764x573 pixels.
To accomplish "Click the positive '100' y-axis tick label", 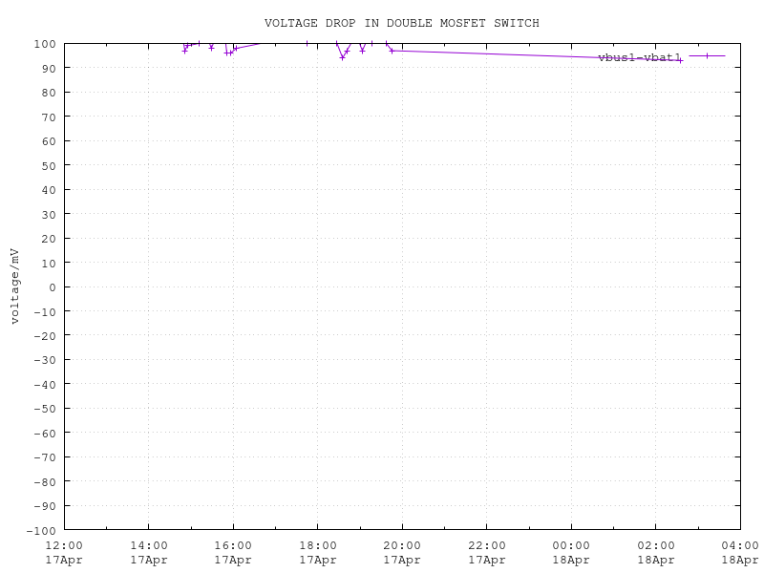I will tap(45, 44).
